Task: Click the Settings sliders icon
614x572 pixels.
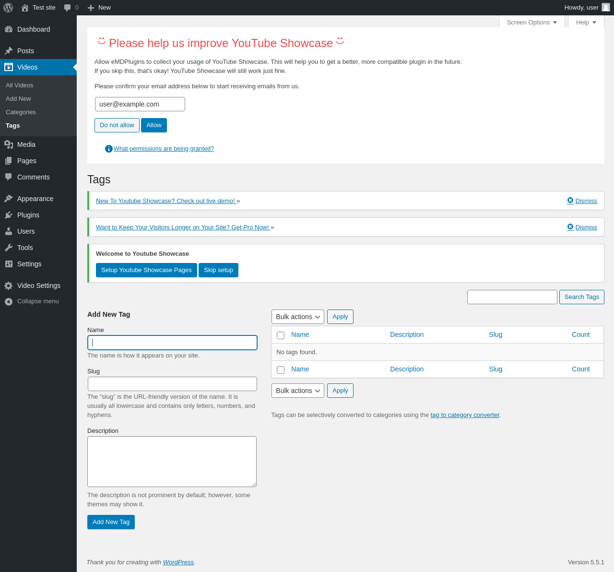Action: coord(9,264)
